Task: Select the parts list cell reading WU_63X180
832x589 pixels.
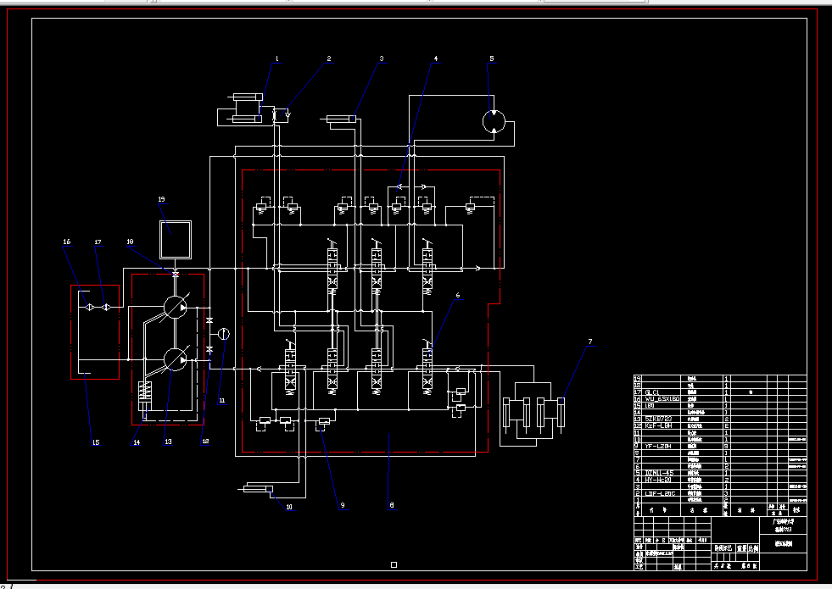Action: [x=662, y=398]
